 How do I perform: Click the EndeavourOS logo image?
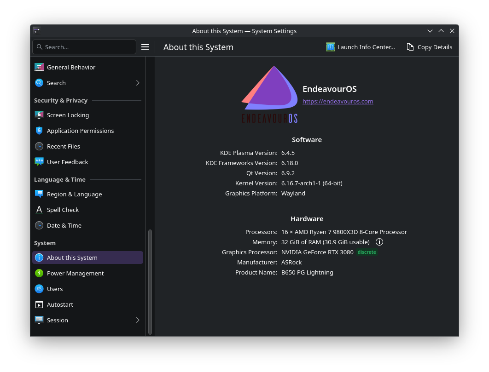tap(270, 94)
